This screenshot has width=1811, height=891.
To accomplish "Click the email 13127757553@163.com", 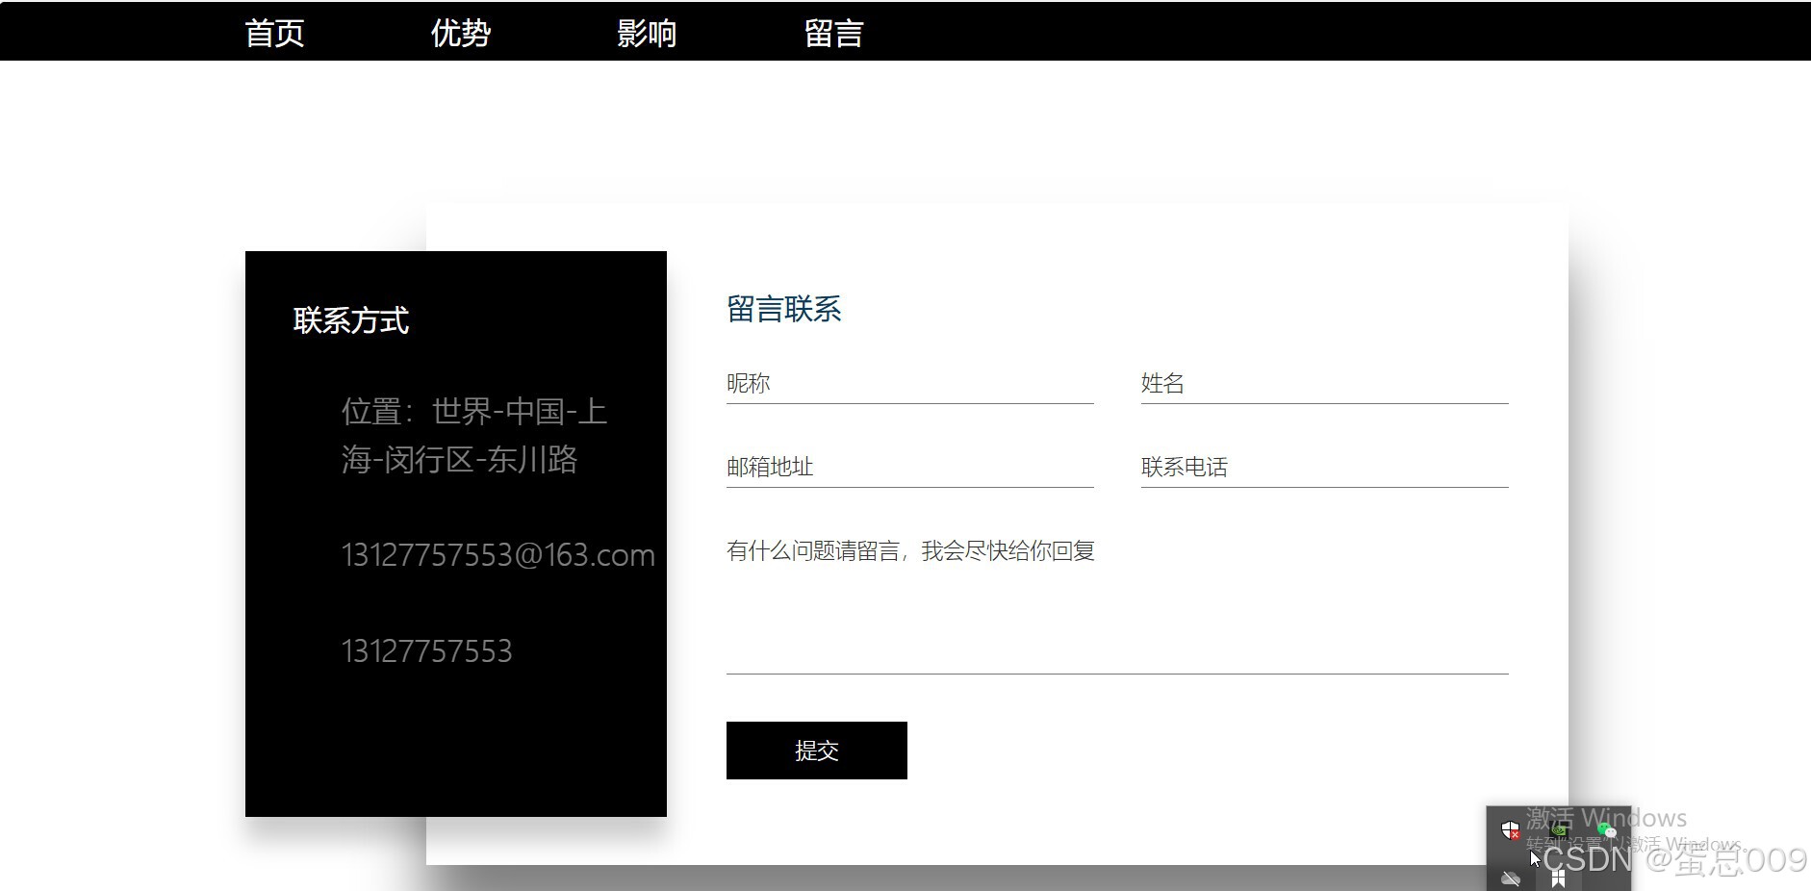I will (x=498, y=554).
